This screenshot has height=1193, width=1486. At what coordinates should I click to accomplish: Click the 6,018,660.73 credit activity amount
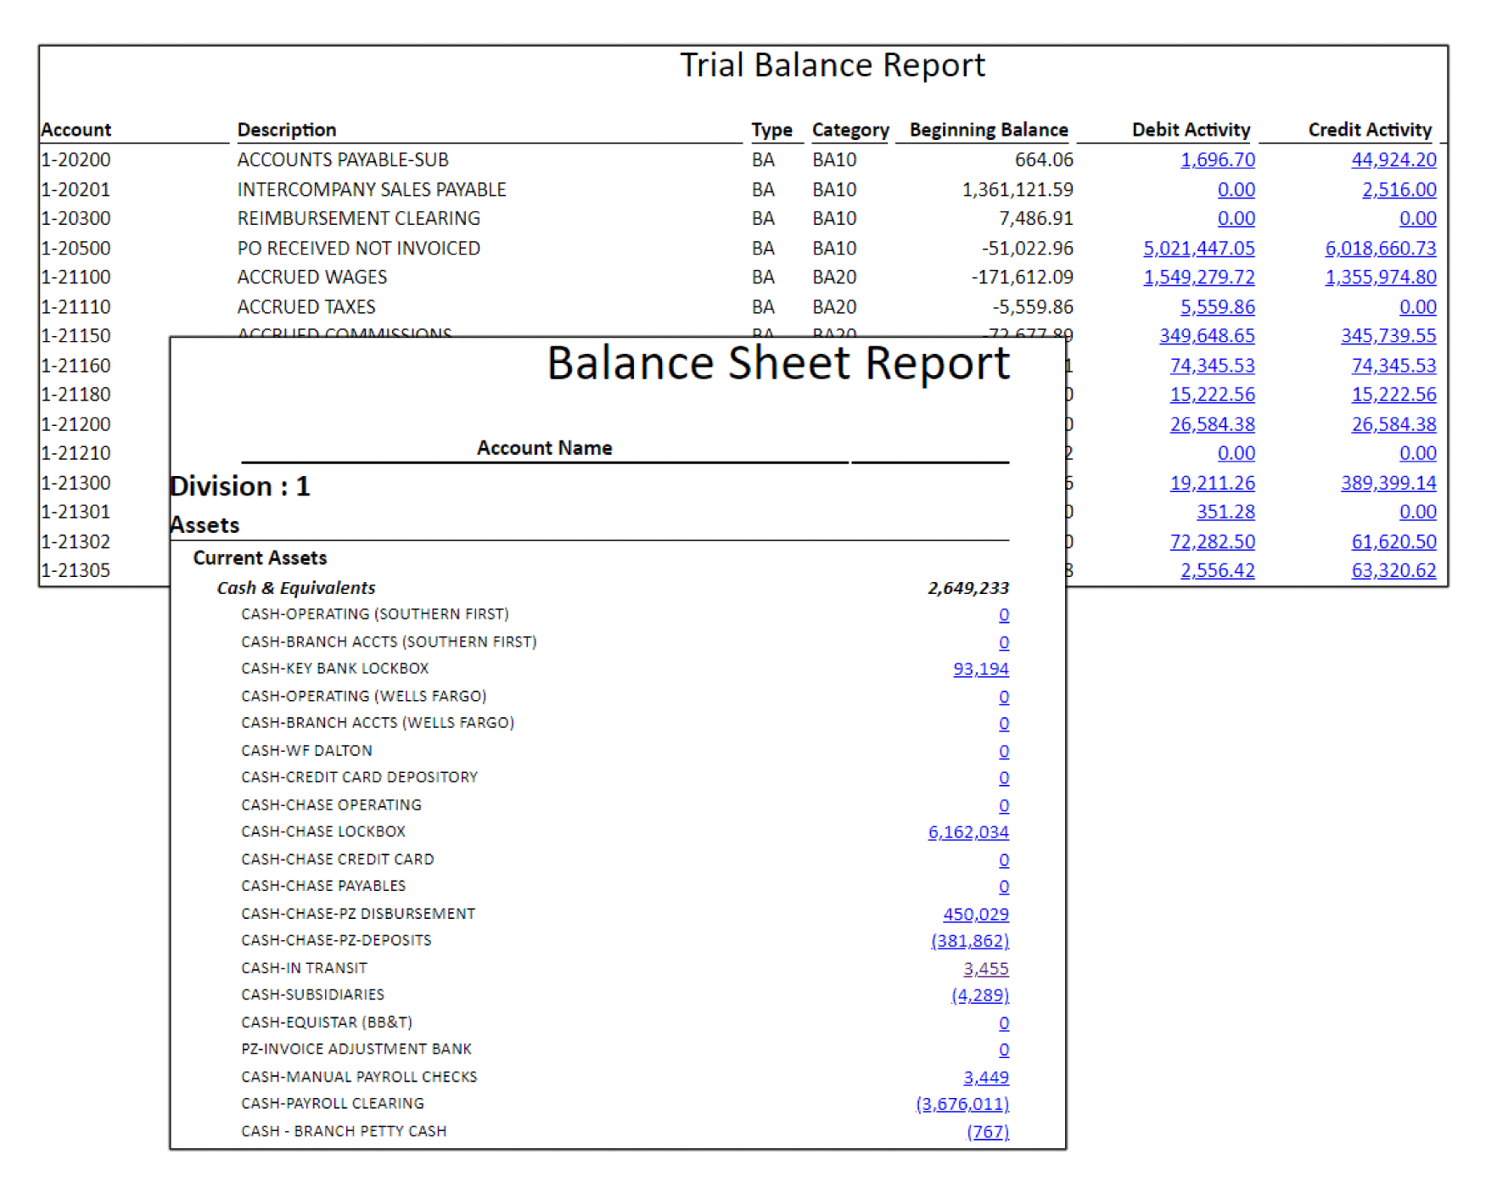pos(1380,248)
